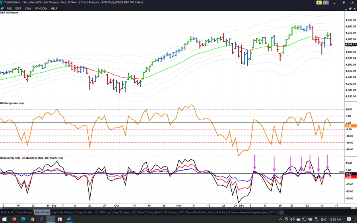Click the 4,659.03 price label on axis

350,45
